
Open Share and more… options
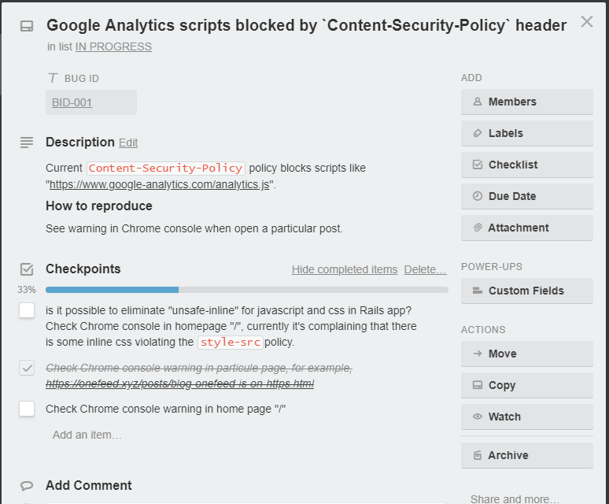515,498
